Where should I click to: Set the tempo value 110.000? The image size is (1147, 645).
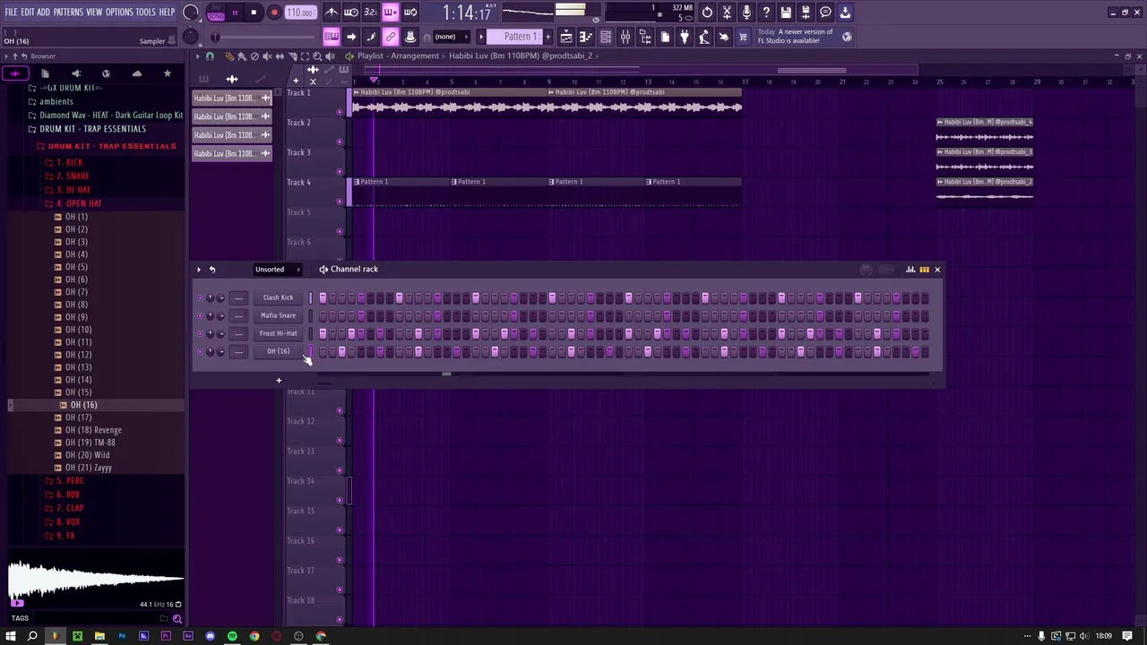pos(300,13)
